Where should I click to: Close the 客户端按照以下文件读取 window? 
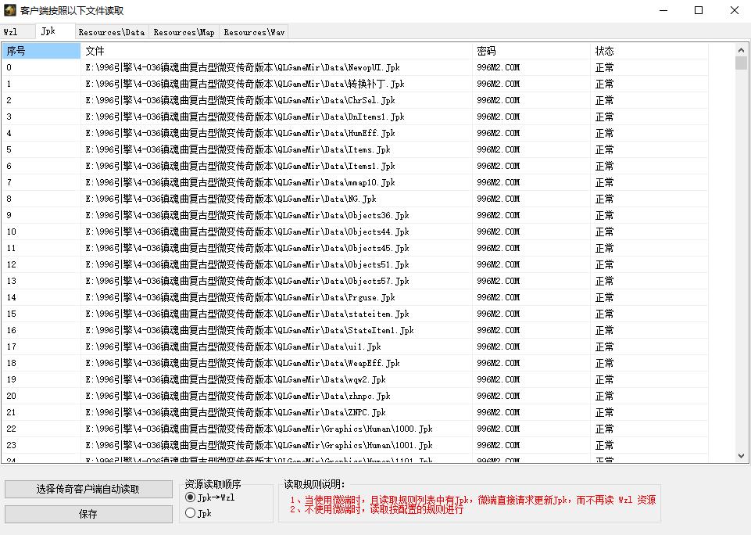(x=735, y=10)
